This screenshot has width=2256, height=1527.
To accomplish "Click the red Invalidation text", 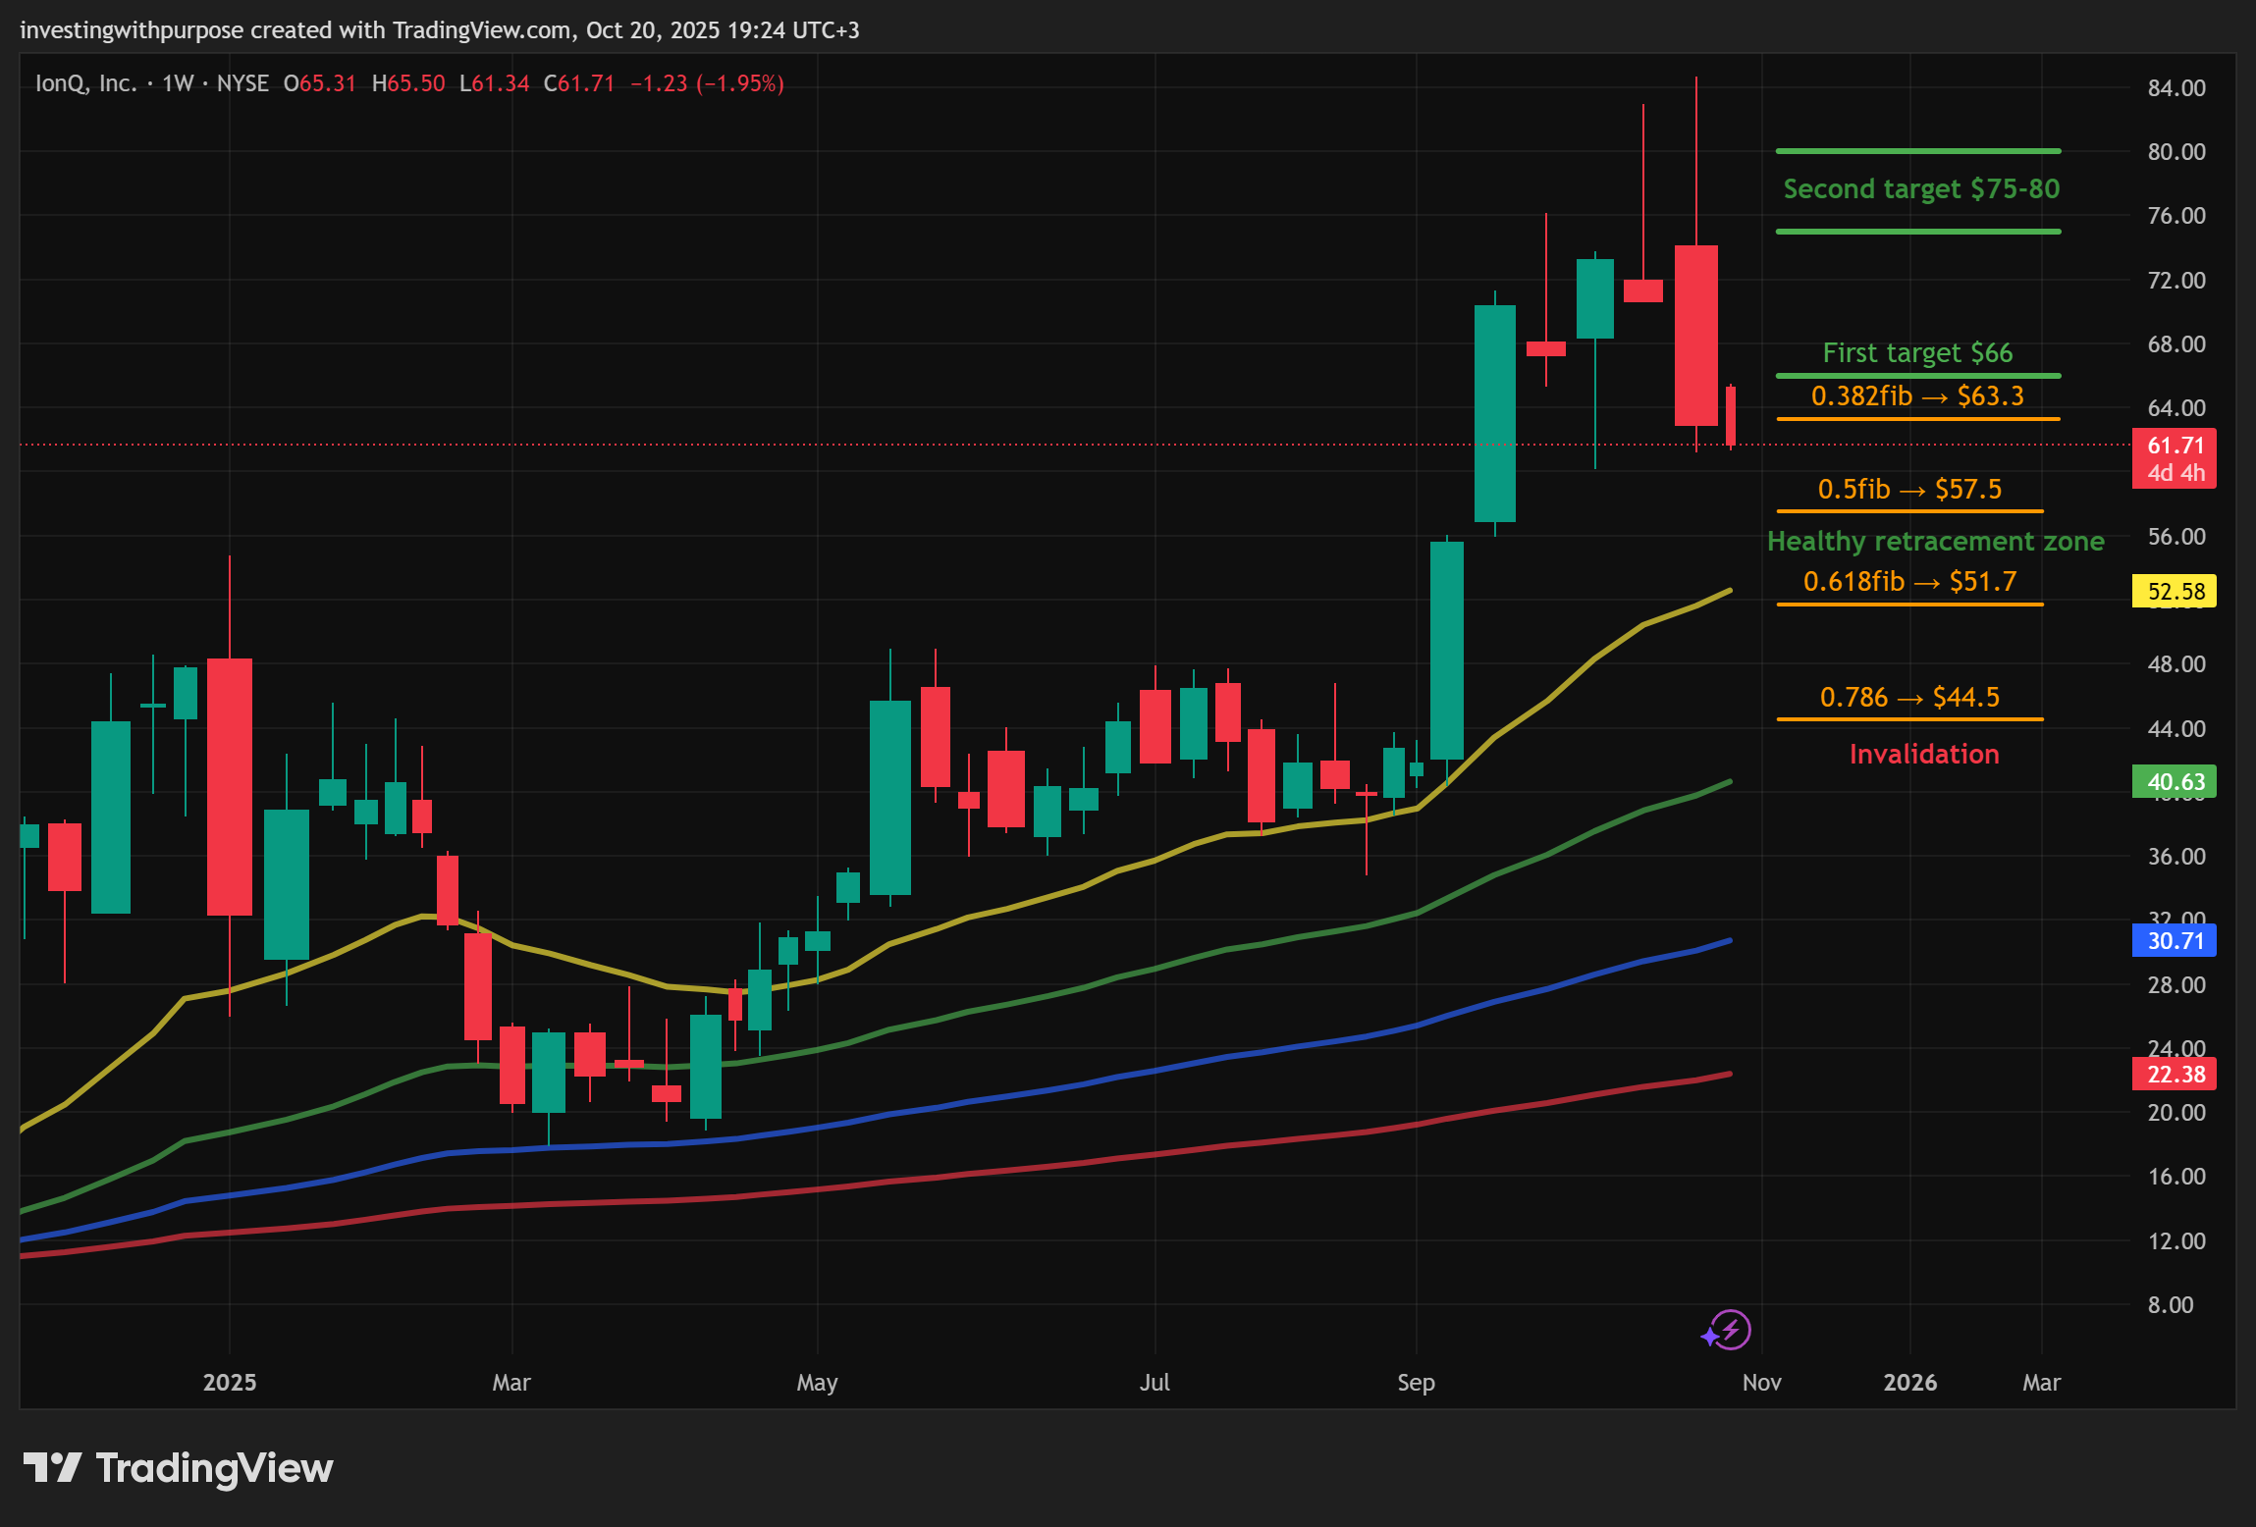I will pyautogui.click(x=1923, y=754).
